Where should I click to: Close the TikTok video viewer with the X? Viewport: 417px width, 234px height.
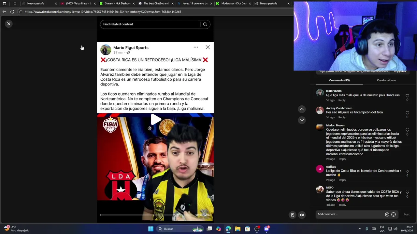pos(9,24)
